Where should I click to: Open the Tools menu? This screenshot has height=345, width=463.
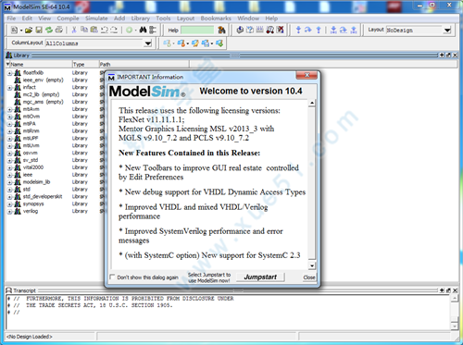coord(163,18)
